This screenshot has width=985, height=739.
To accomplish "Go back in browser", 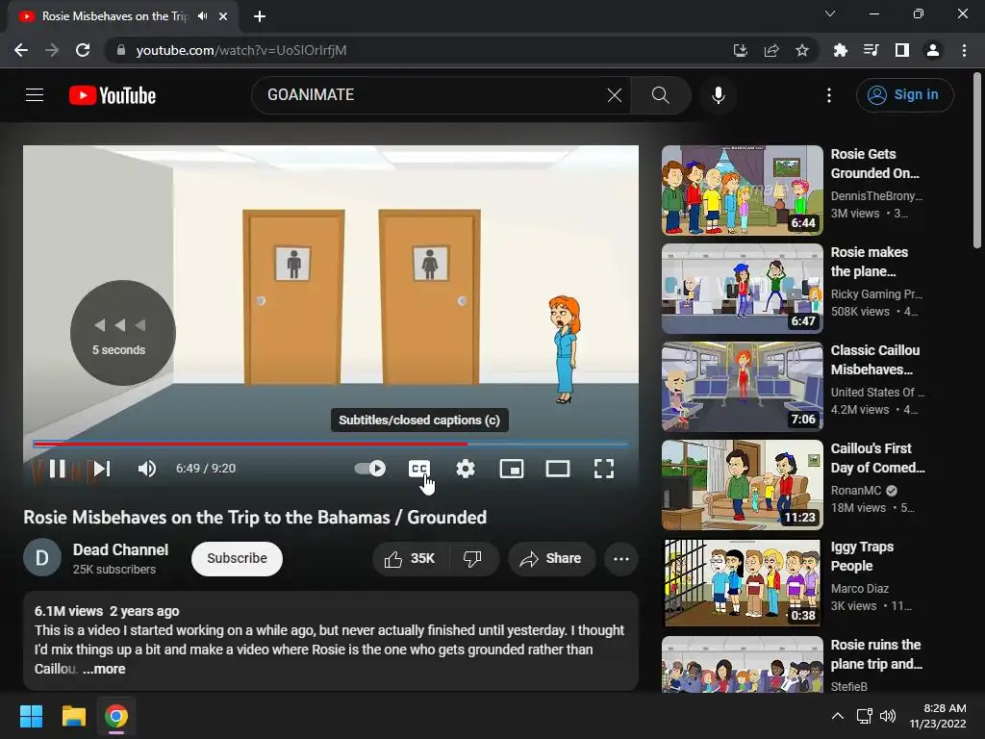I will tap(21, 50).
